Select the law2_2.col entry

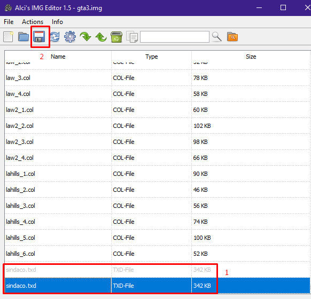157,126
